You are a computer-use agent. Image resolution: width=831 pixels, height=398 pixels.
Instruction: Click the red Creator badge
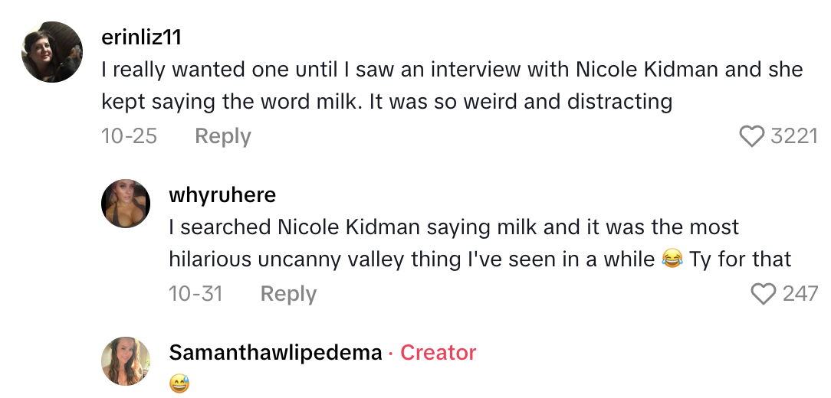point(438,353)
